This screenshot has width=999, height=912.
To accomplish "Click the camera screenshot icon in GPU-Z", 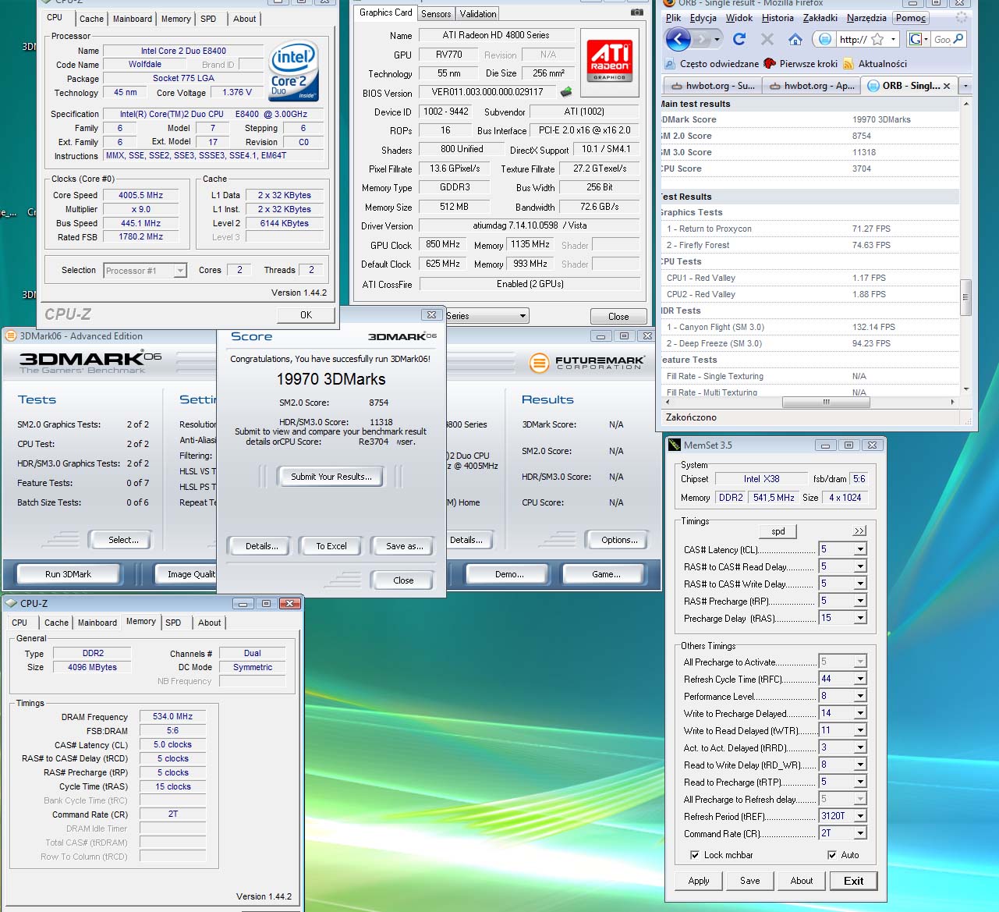I will coord(637,12).
